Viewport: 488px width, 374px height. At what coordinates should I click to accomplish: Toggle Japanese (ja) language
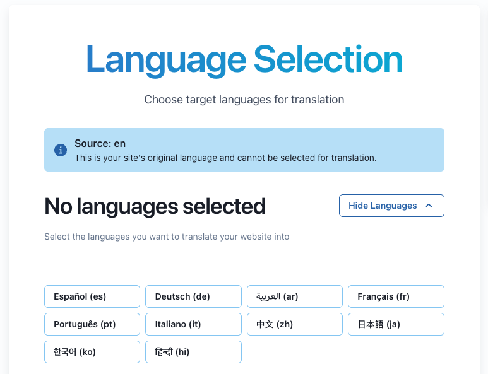point(396,324)
